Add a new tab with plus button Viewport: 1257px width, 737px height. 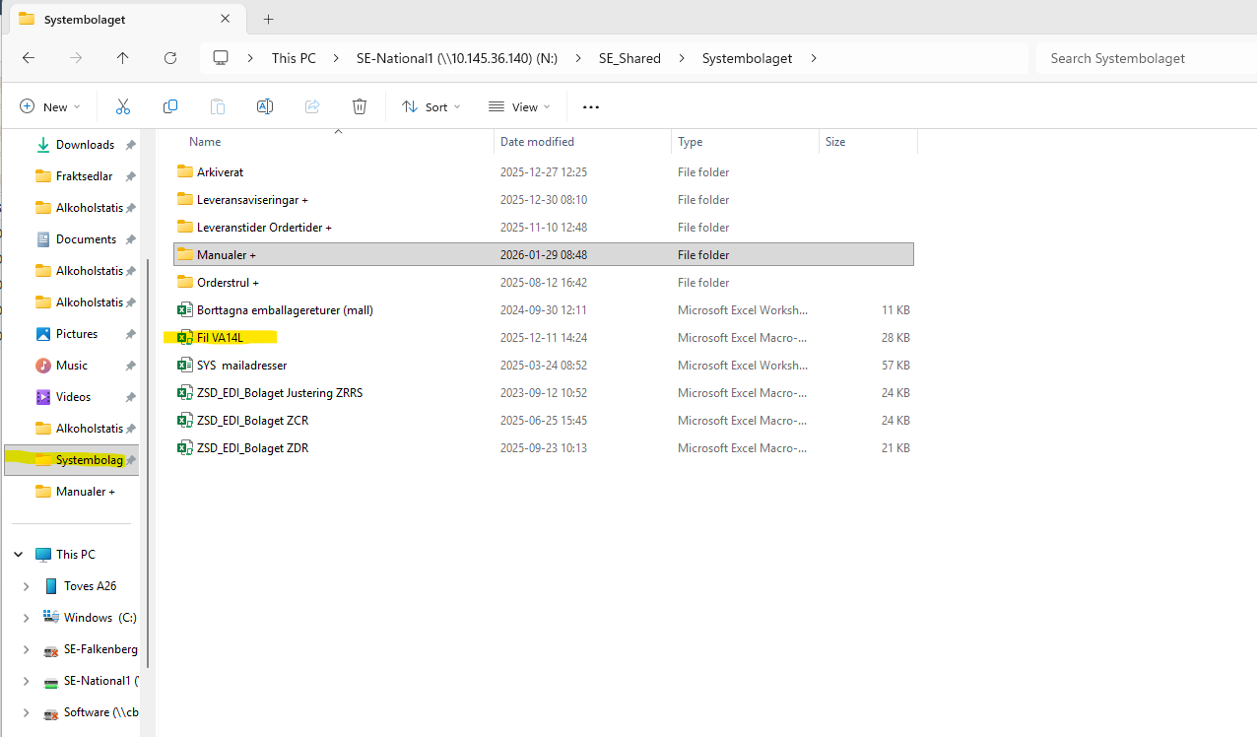[268, 19]
